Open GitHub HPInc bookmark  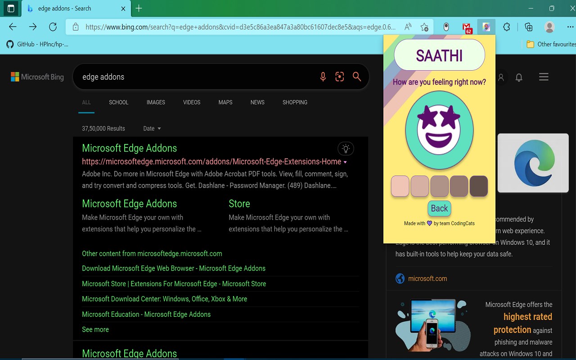[x=37, y=44]
